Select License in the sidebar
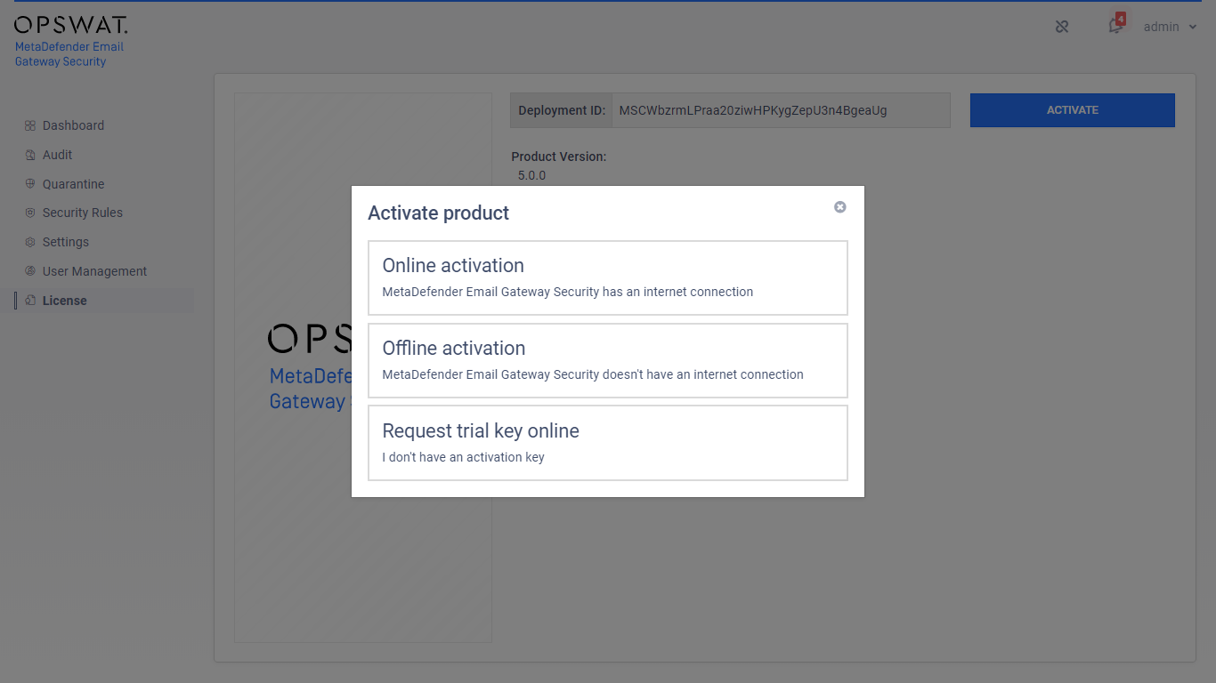 tap(64, 301)
